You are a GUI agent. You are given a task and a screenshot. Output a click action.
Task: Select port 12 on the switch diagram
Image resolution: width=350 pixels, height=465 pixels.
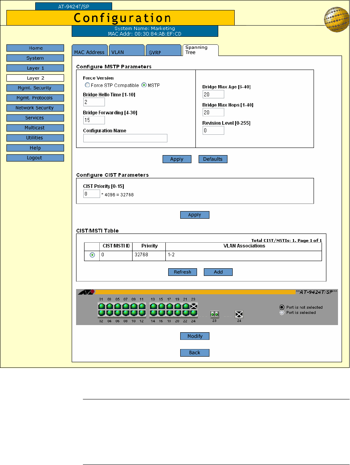(x=142, y=313)
